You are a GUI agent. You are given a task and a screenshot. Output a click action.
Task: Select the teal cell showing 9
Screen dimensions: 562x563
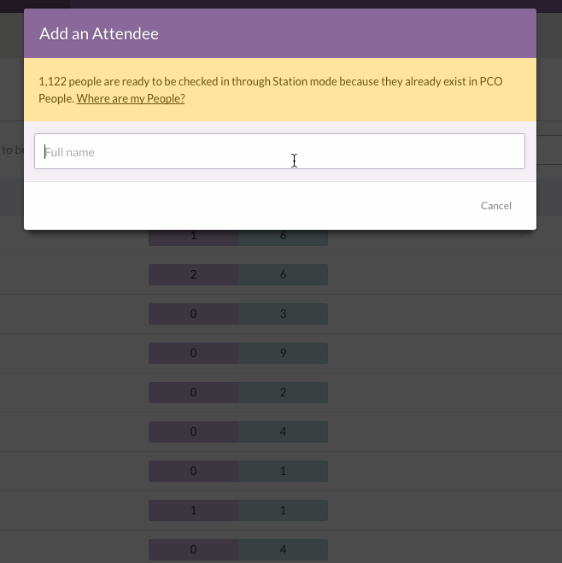point(284,354)
